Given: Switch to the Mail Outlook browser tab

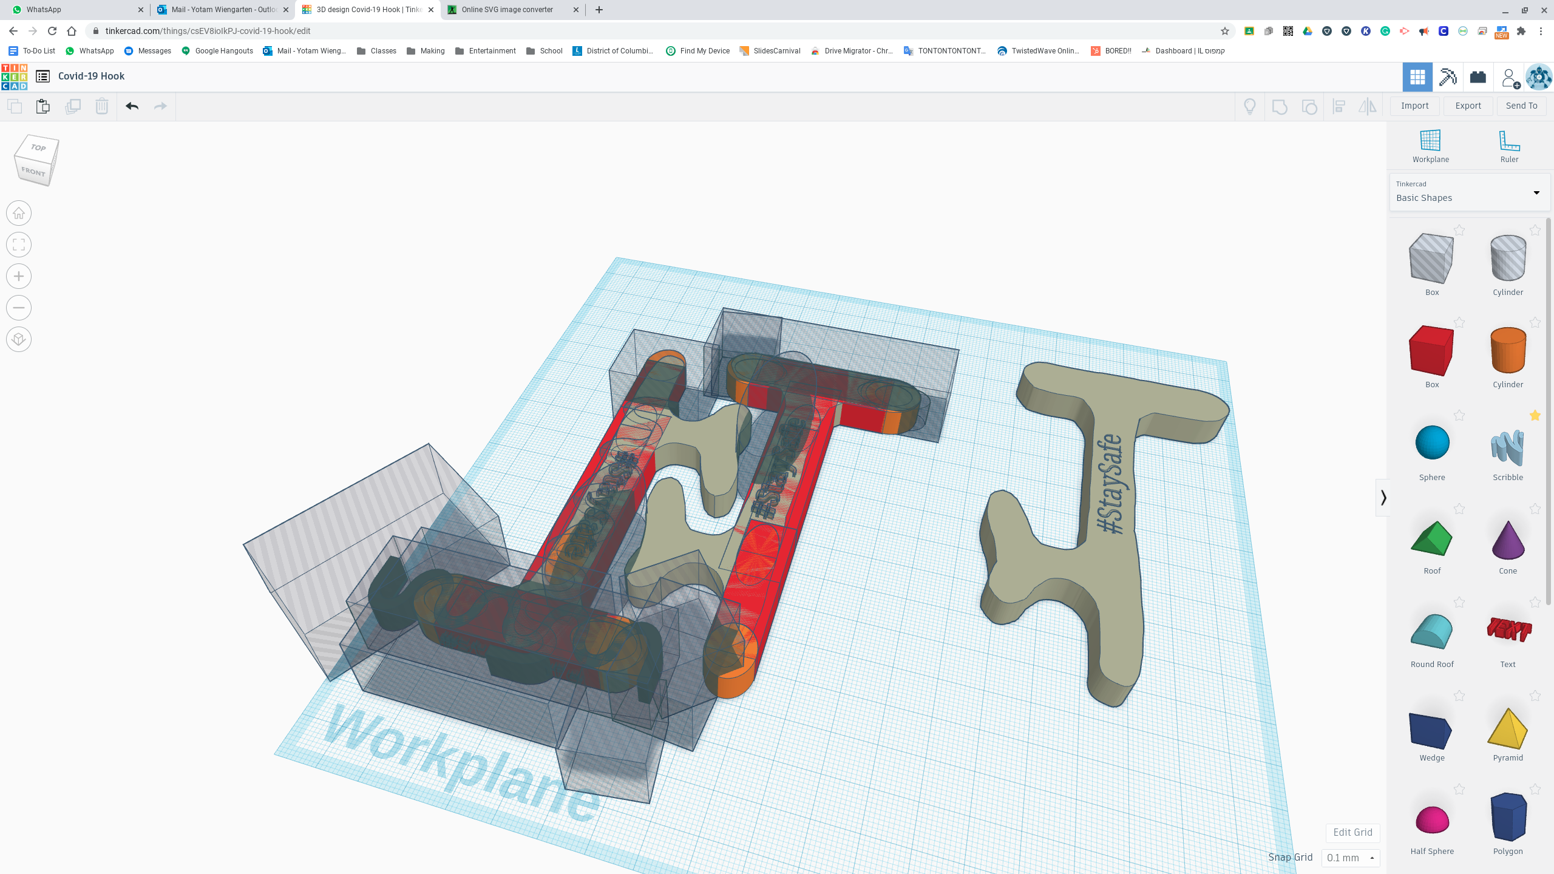Looking at the screenshot, I should (222, 10).
